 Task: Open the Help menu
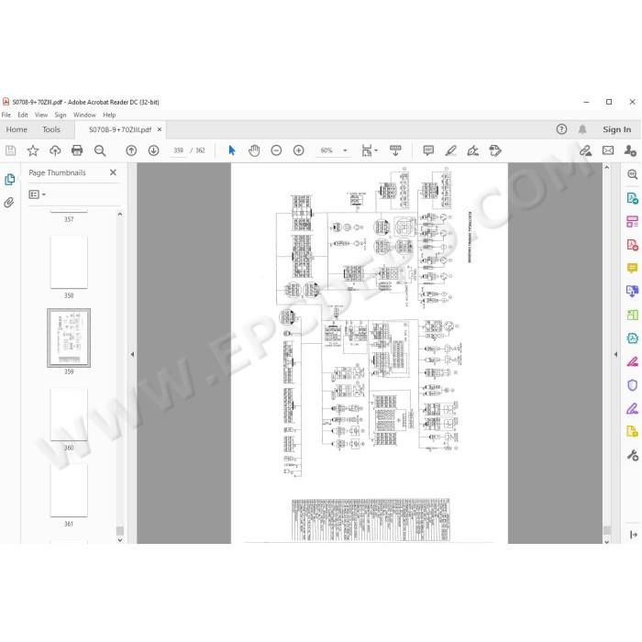109,115
